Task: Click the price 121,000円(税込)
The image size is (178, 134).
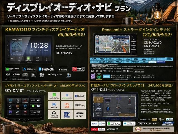Action: (157, 35)
